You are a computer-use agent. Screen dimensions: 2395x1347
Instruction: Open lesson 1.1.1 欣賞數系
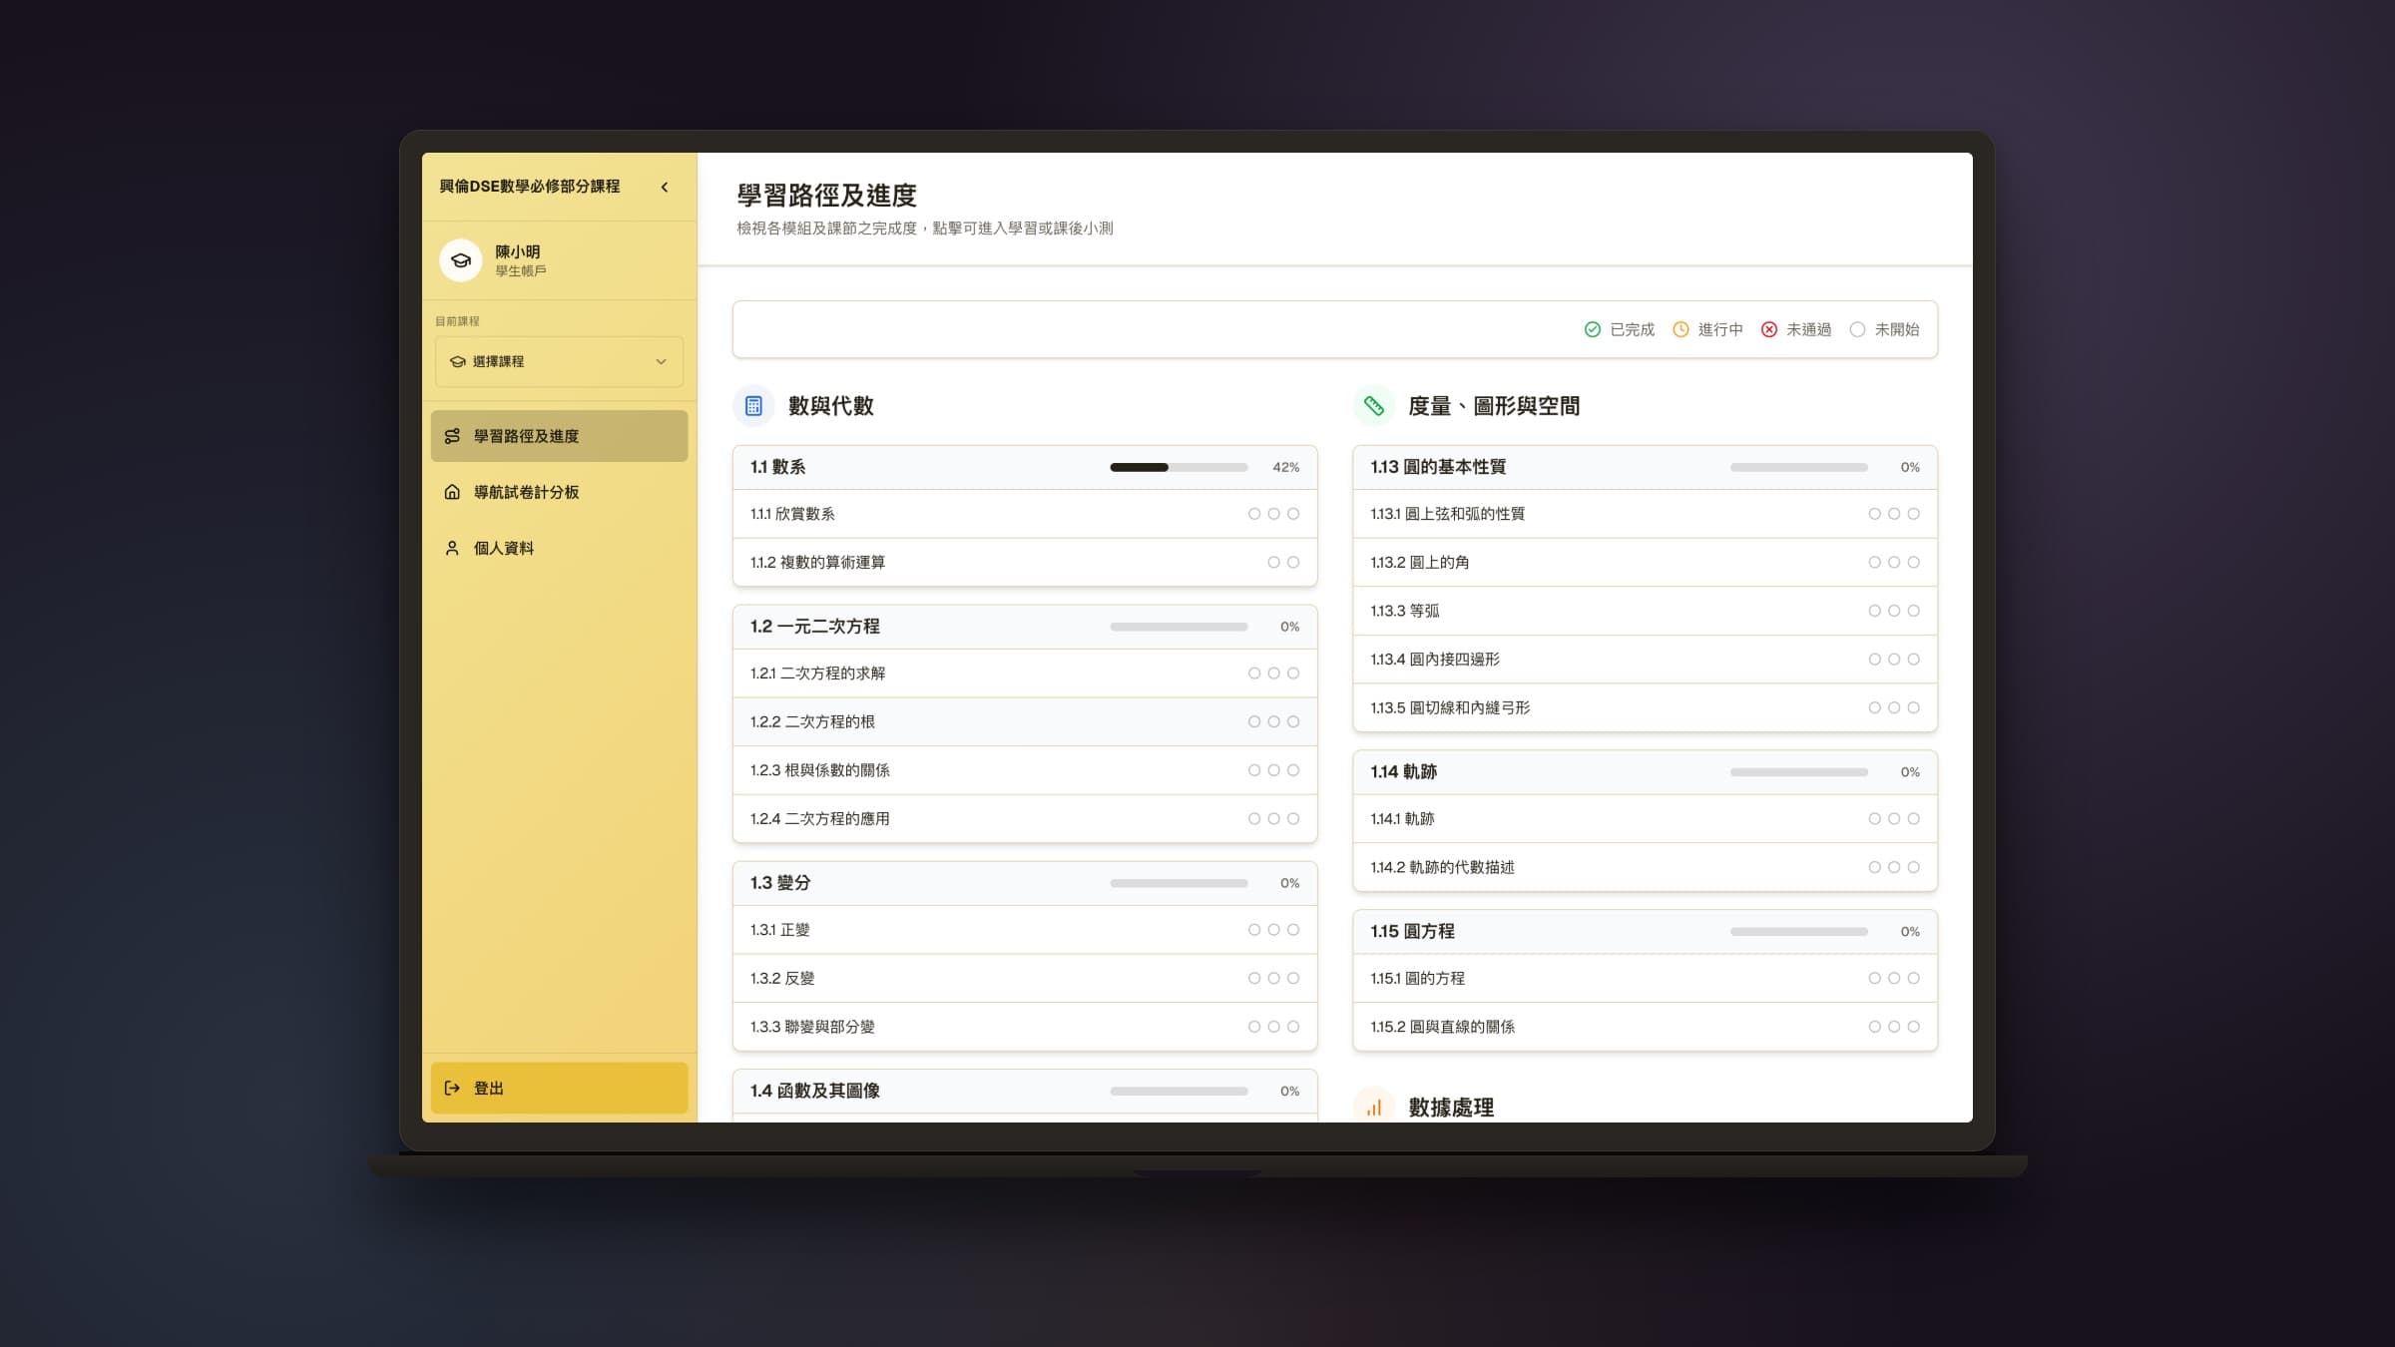coord(1025,514)
